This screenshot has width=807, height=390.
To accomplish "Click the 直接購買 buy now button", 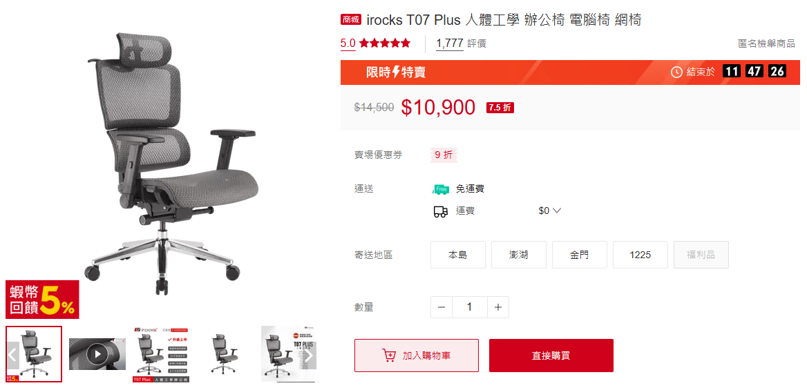I will pyautogui.click(x=551, y=355).
